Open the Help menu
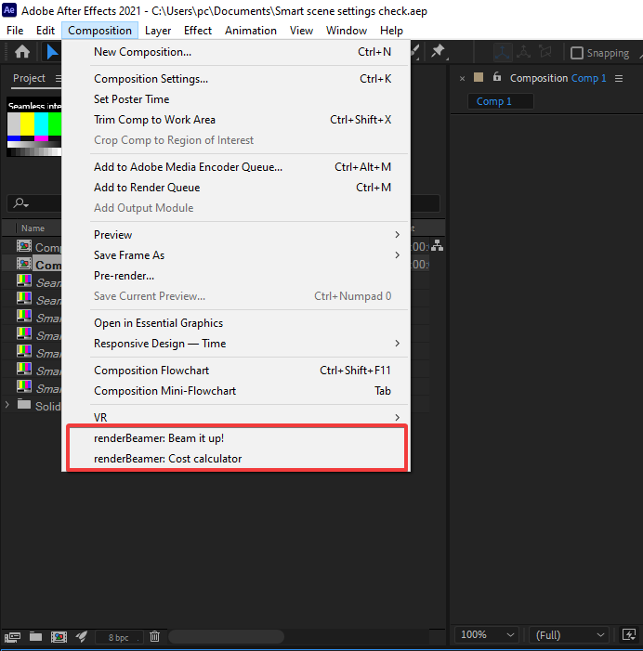This screenshot has height=651, width=643. (x=391, y=31)
